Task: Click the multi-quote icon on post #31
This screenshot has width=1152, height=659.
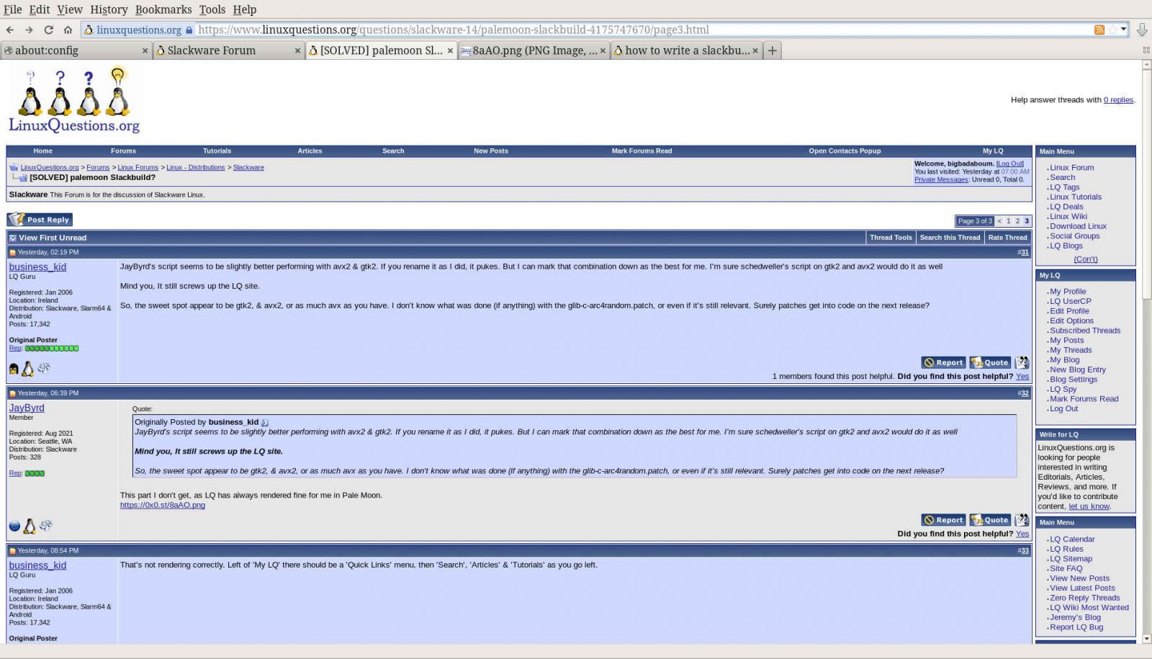Action: click(x=1022, y=363)
